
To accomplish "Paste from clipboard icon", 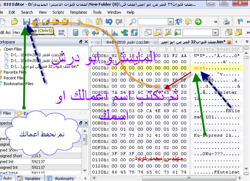I will coord(99,21).
